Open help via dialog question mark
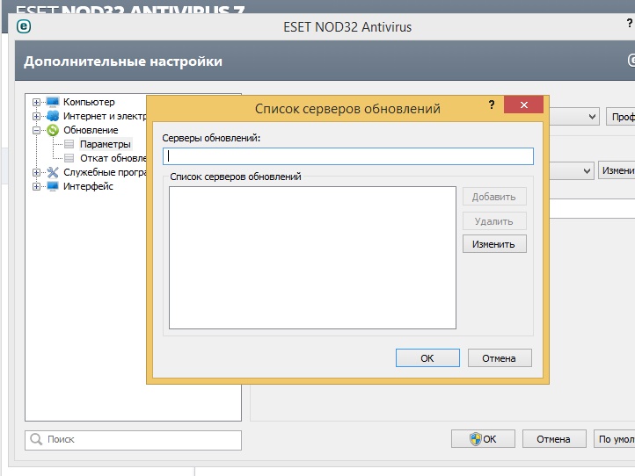This screenshot has width=635, height=476. pos(492,105)
